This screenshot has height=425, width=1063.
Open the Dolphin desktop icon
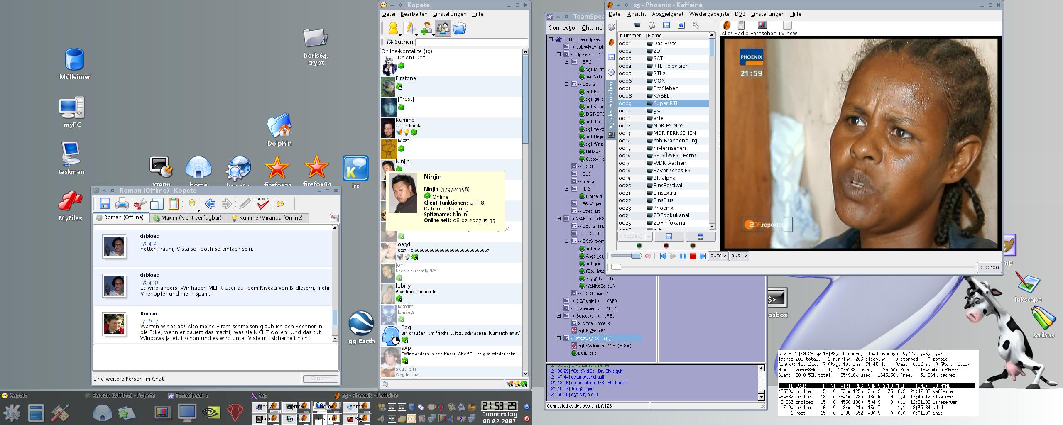click(x=279, y=130)
